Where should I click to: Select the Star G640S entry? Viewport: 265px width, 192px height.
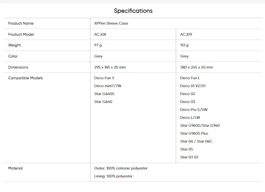(x=104, y=94)
